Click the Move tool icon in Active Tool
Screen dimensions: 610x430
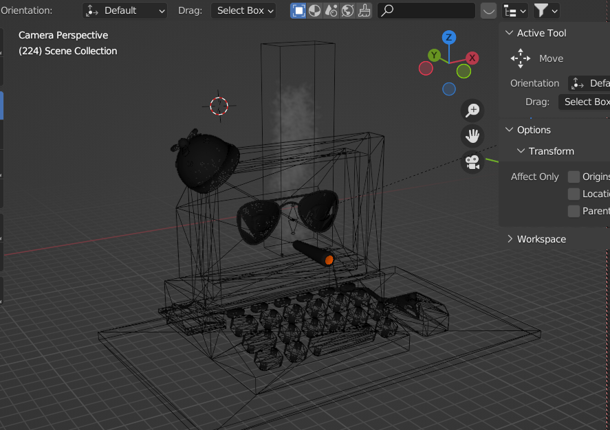[x=520, y=58]
